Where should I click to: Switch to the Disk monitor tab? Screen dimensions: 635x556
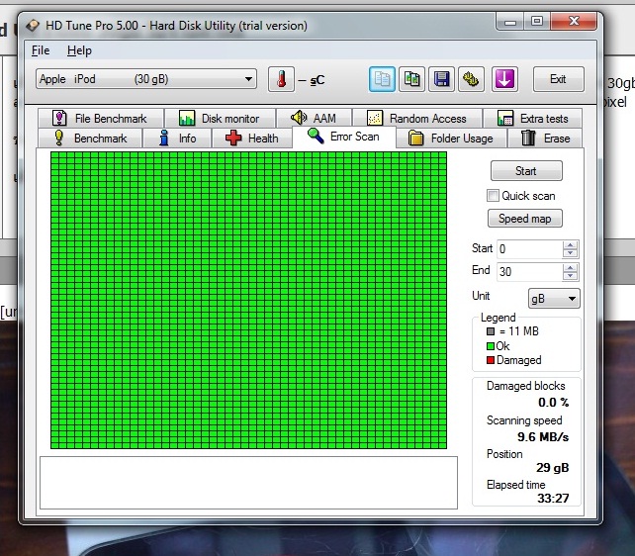coord(219,119)
